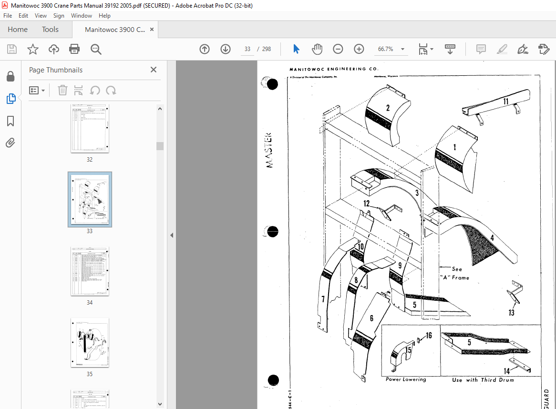This screenshot has width=556, height=409.
Task: Click the page number field showing 33
Action: coord(247,49)
